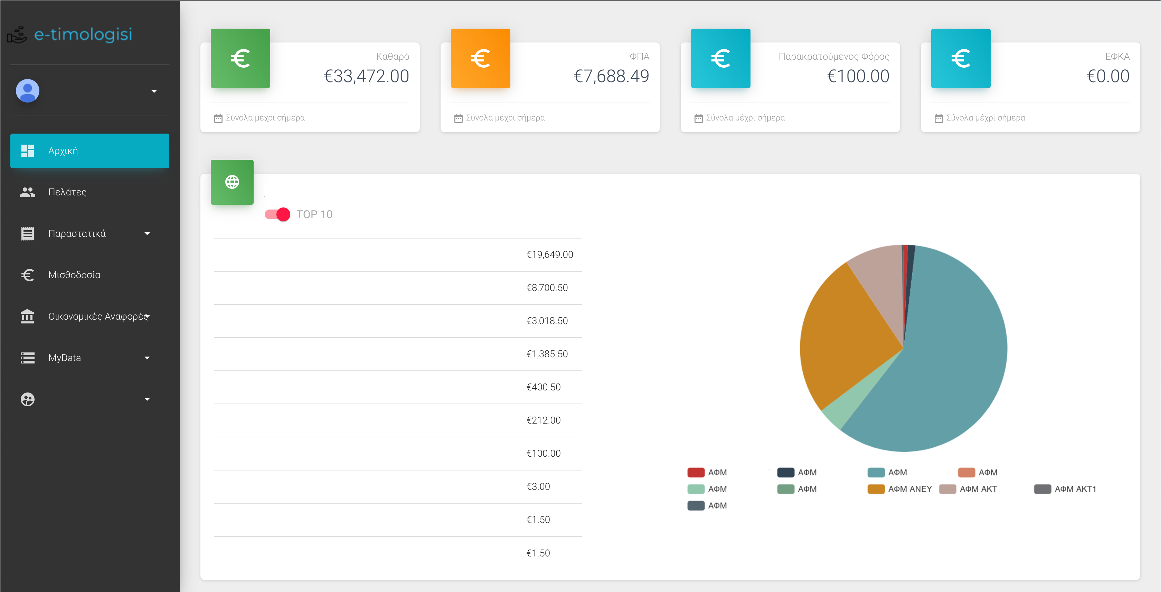The width and height of the screenshot is (1161, 592).
Task: Click calendar icon in the ΦΠΑ card footer
Action: tap(459, 118)
